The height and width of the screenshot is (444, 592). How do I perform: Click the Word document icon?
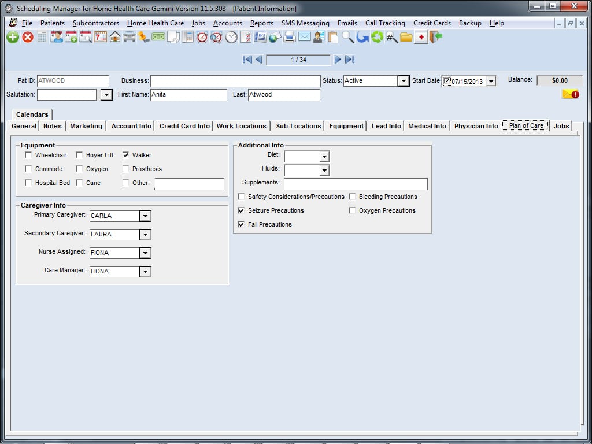point(260,37)
